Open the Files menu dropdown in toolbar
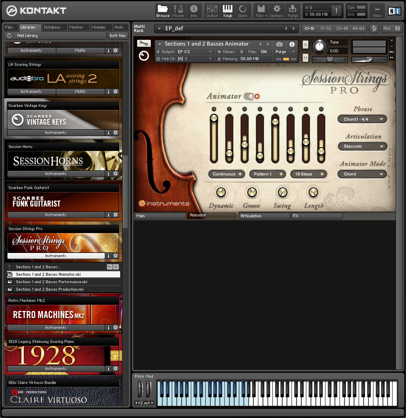Image resolution: width=406 pixels, height=418 pixels. (261, 11)
